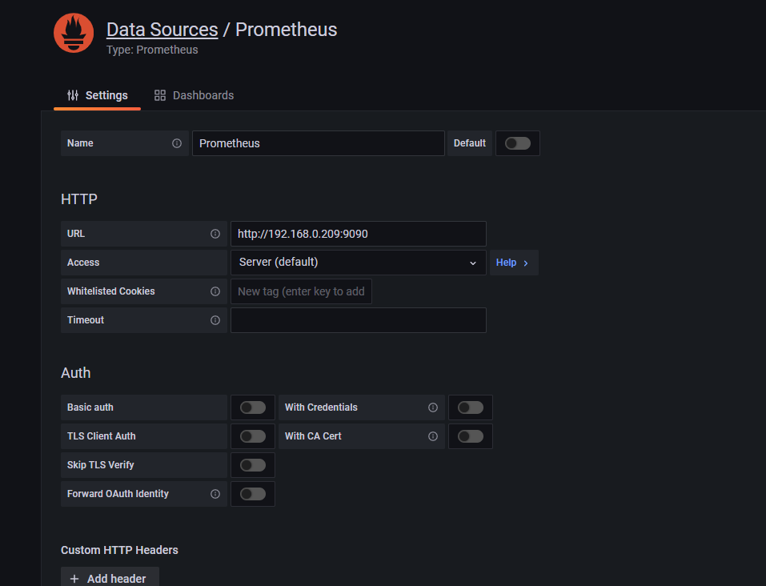This screenshot has height=586, width=766.
Task: Expand the Access Help section
Action: click(512, 263)
